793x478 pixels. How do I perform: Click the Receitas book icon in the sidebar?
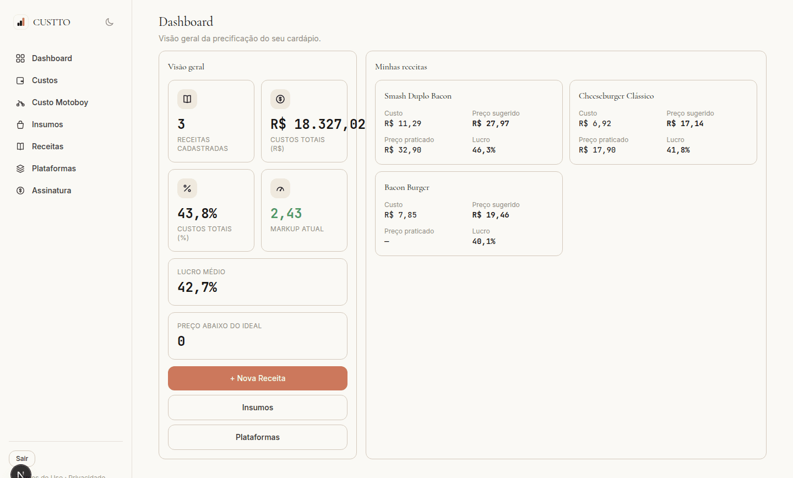point(20,146)
